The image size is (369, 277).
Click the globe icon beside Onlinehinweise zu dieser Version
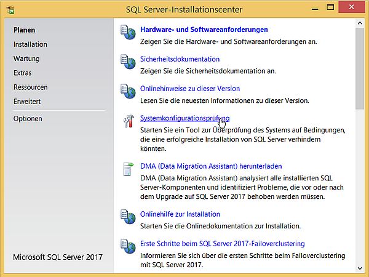coord(128,91)
